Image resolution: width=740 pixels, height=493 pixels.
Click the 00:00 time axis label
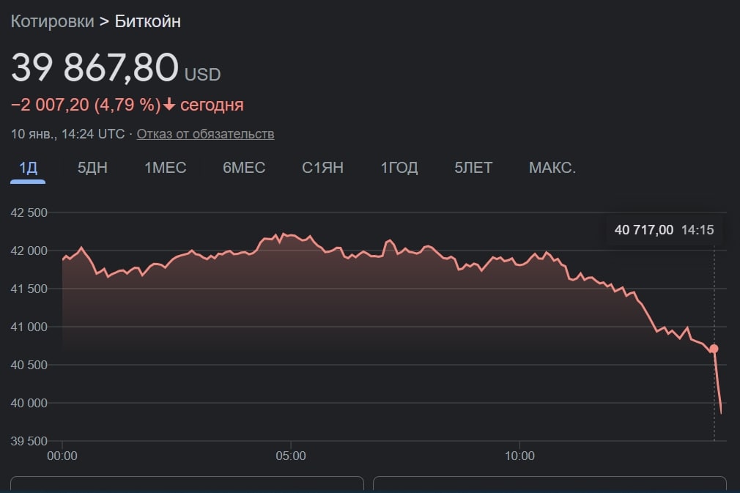pos(62,456)
